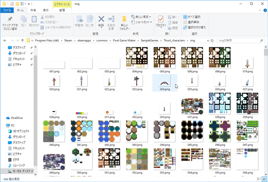Collapse the ribbon using the chevron
268x182 pixels.
(260, 10)
